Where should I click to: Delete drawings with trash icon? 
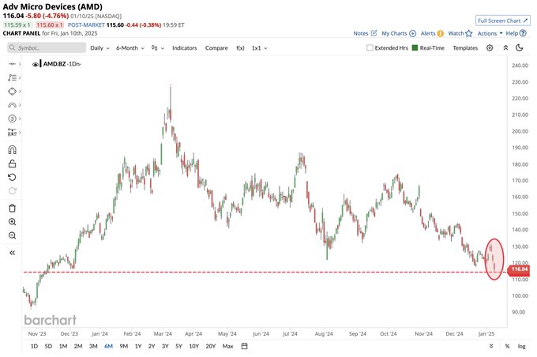click(x=12, y=208)
